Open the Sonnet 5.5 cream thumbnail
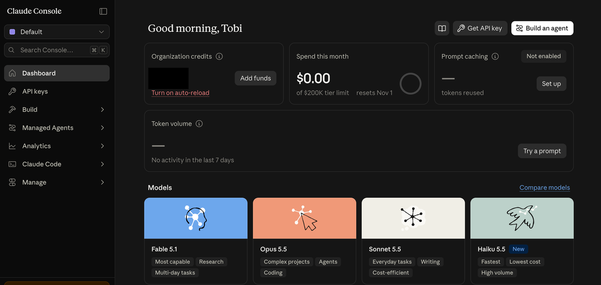The width and height of the screenshot is (601, 285). coord(413,218)
